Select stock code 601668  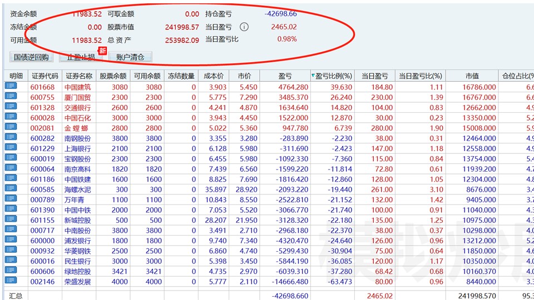coord(42,87)
